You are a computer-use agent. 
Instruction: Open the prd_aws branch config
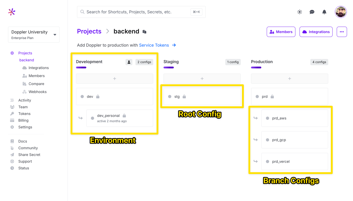tap(295, 118)
